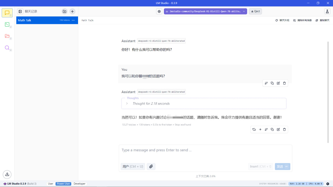Click Insert (Ctrl + I) button
Image resolution: width=333 pixels, height=187 pixels.
point(261,166)
